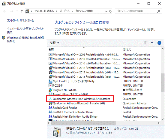The image size is (165, 139).
Task: Go up one level with Up arrow
Action: (x=22, y=11)
